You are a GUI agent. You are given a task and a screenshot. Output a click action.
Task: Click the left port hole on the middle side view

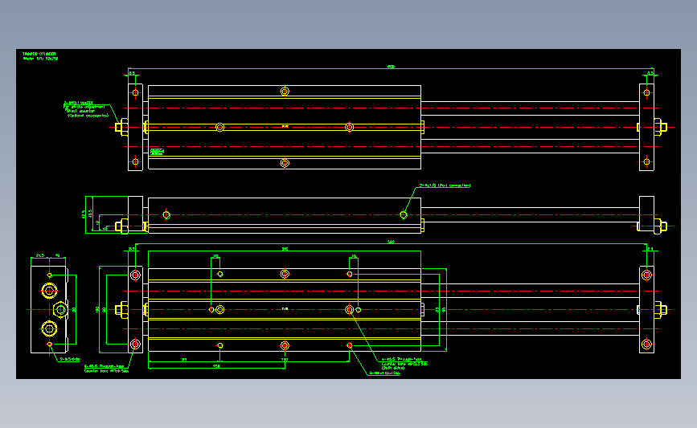[166, 215]
